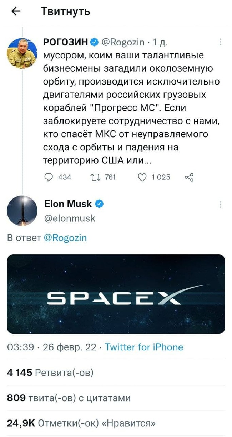Click the 4 145 Ретвита(-ов) count
Image resolution: width=232 pixels, height=437 pixels.
tap(50, 373)
